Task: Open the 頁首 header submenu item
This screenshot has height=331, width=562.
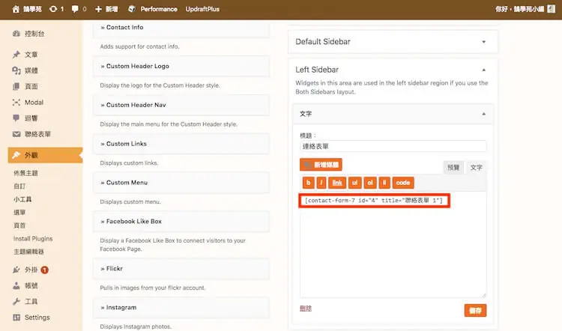Action: [19, 225]
